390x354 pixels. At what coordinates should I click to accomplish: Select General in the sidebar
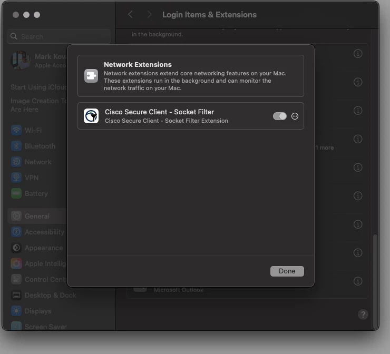tap(37, 216)
